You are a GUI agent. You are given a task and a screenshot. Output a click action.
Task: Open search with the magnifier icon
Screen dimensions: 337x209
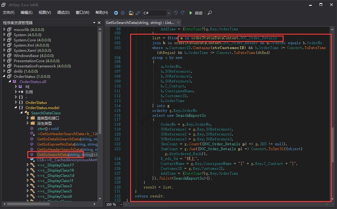point(210,13)
